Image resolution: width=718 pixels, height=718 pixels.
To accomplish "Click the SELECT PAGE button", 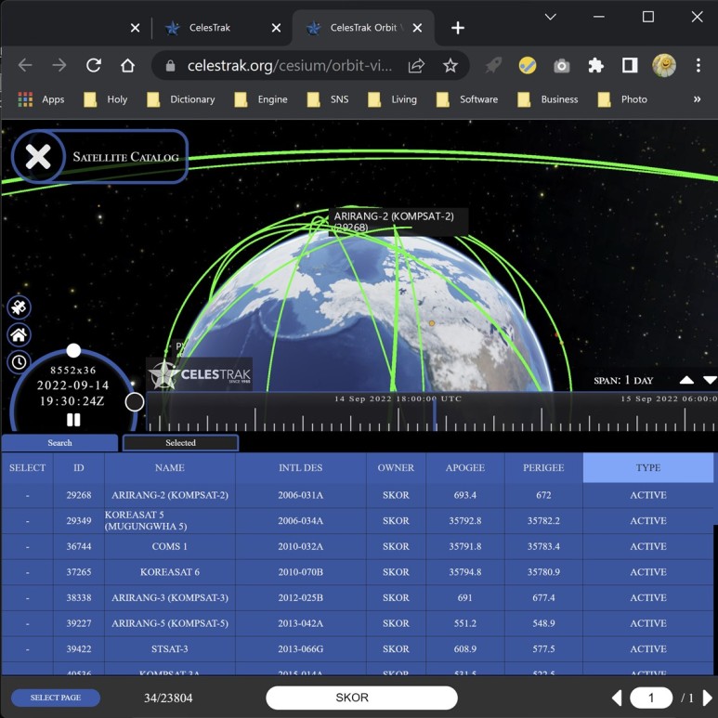I will (56, 698).
